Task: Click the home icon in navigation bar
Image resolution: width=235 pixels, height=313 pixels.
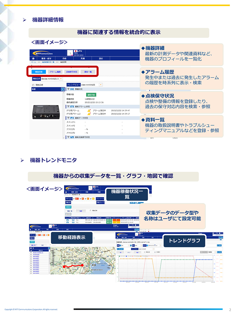Action: pos(33,59)
